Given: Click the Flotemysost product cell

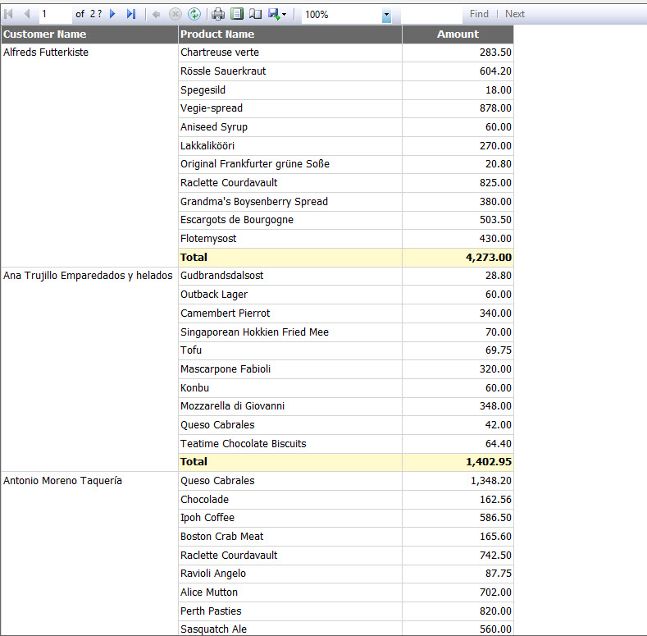Looking at the screenshot, I should point(290,239).
